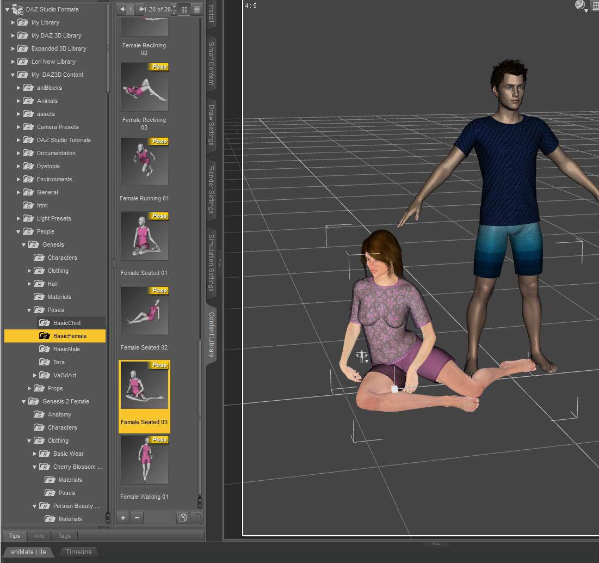Open the Timeline tab
Screen dimensions: 599x563
pyautogui.click(x=79, y=552)
